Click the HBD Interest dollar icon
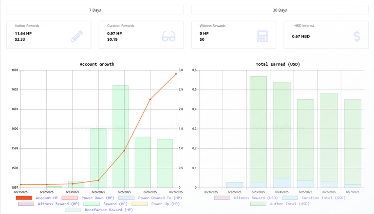Screen dimensions: 374x214 (357, 36)
